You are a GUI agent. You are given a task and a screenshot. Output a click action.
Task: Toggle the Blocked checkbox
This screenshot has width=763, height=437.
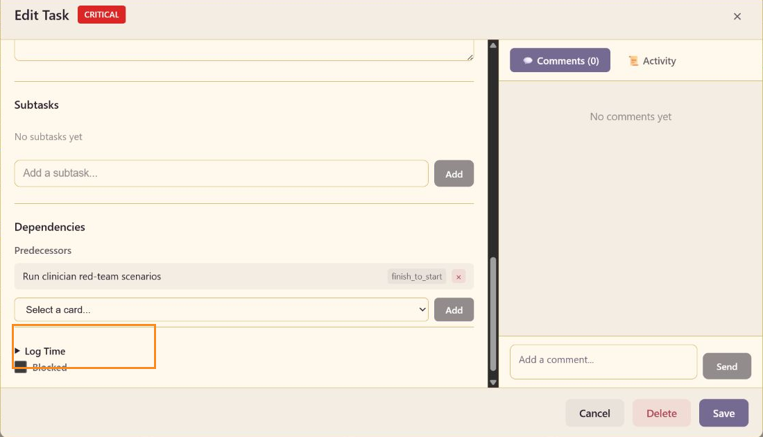pyautogui.click(x=20, y=367)
